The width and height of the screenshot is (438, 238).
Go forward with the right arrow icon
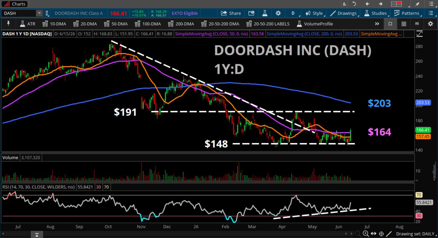tap(381, 4)
